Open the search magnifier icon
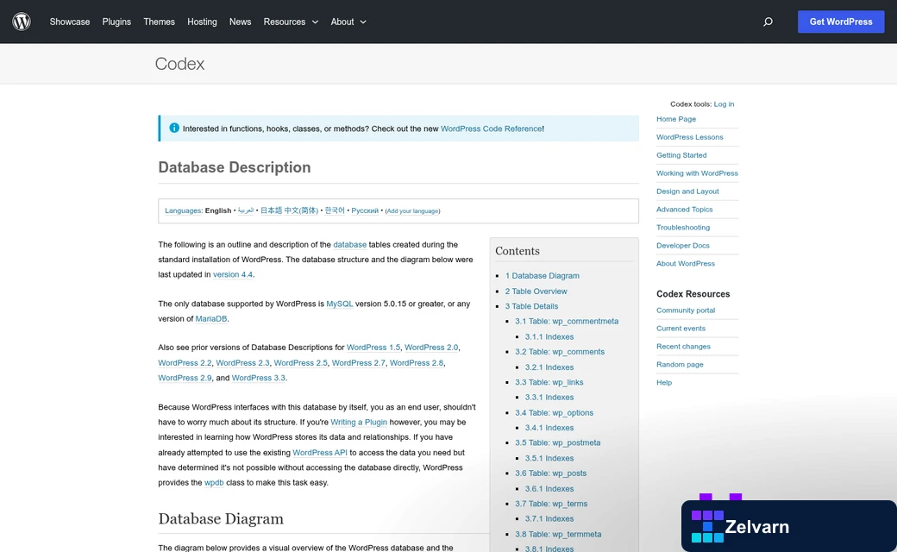Screen dimensions: 897x552 [x=768, y=22]
